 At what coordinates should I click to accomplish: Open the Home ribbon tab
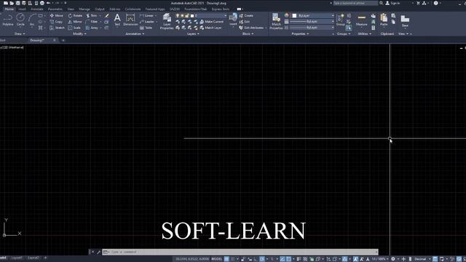pos(9,9)
